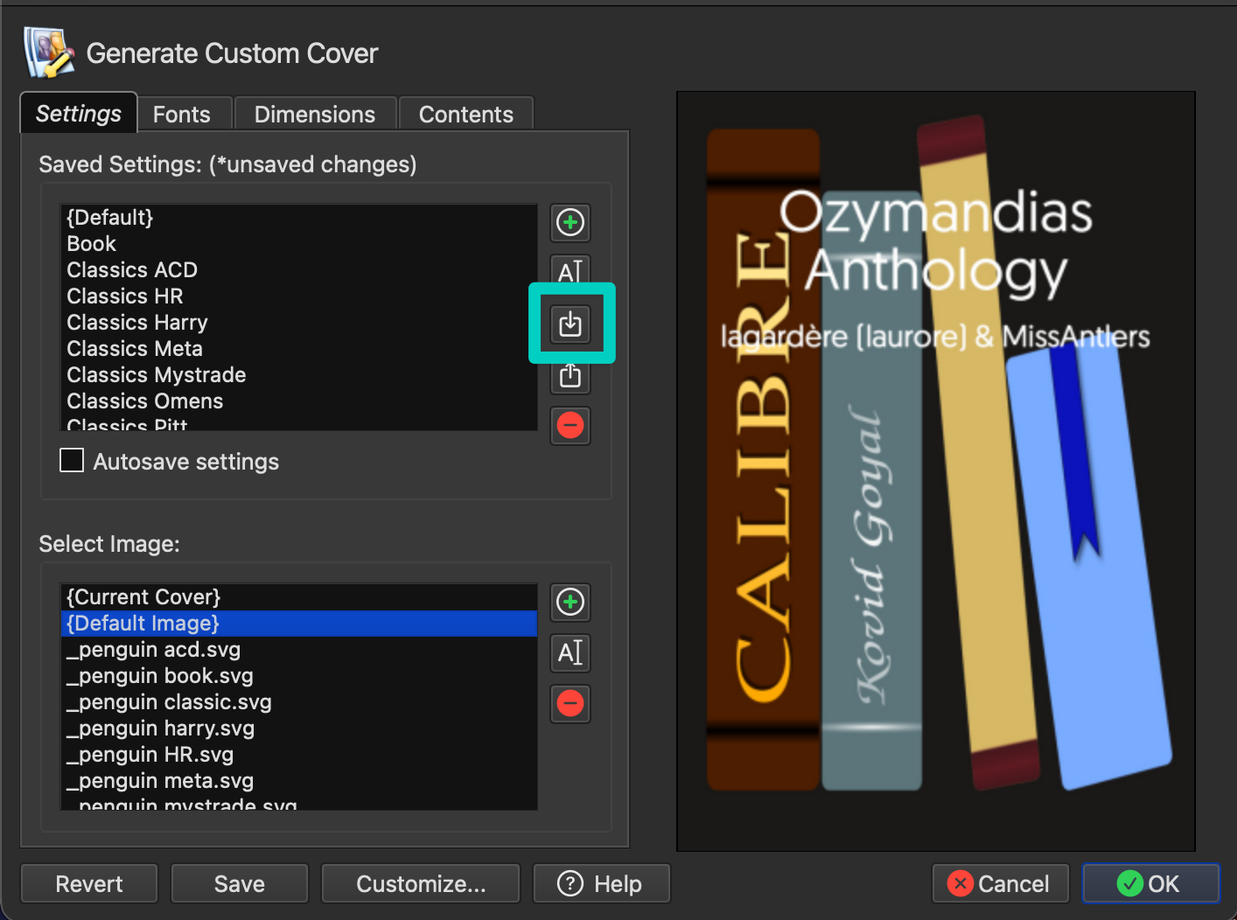Choose _penguin classic.svg image
The width and height of the screenshot is (1237, 920).
point(298,702)
